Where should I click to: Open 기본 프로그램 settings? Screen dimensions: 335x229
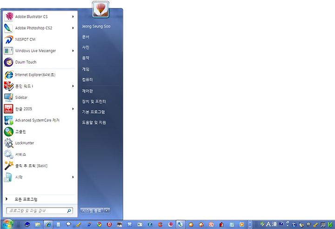(x=94, y=112)
